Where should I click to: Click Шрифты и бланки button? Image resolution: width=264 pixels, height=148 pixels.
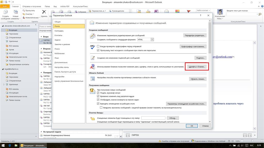point(197,67)
